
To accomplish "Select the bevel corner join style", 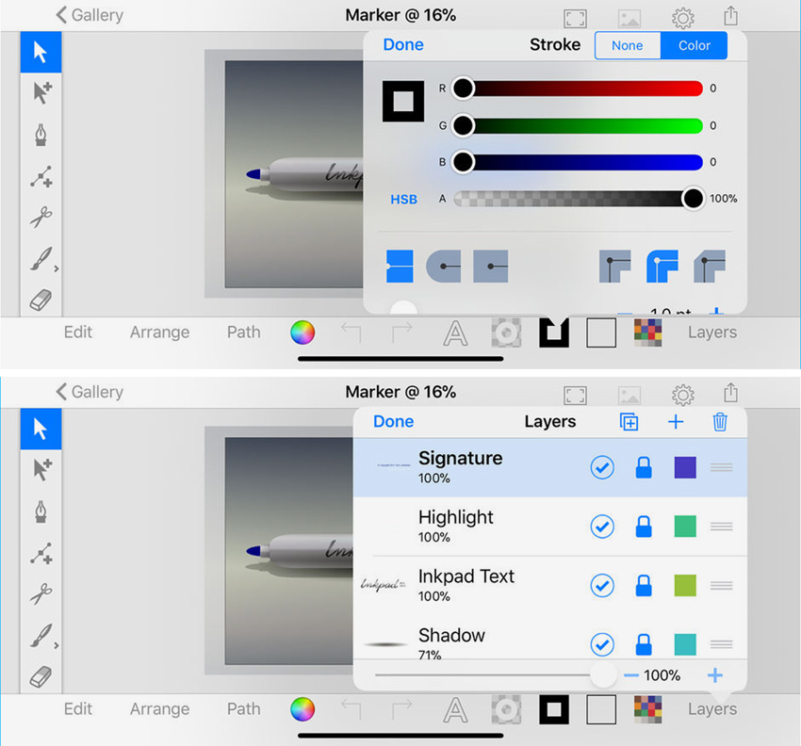I will click(710, 266).
